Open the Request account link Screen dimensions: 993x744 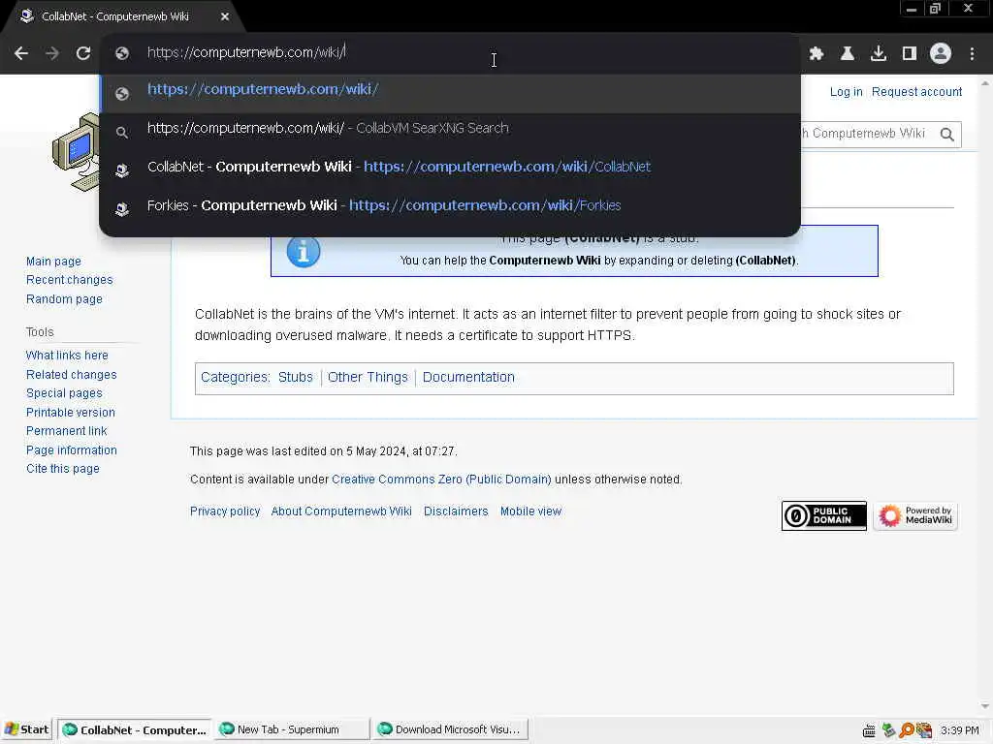(x=916, y=92)
